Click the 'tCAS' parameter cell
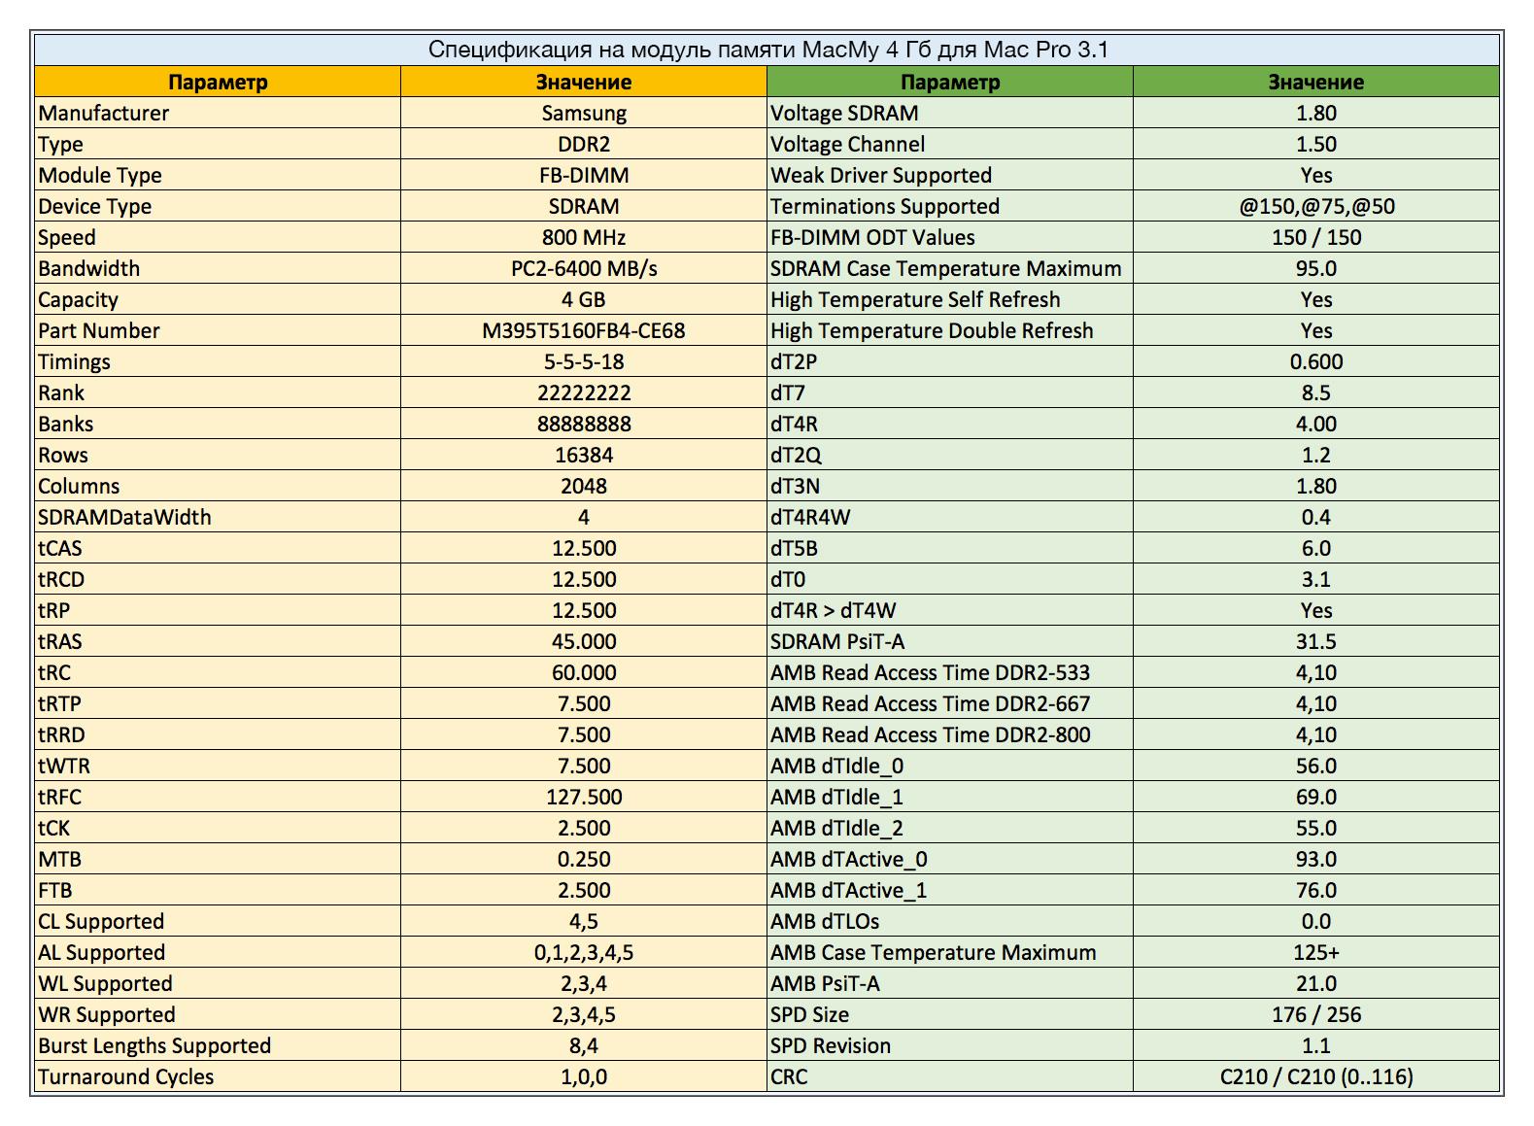Screen dimensions: 1534x1126 point(218,548)
